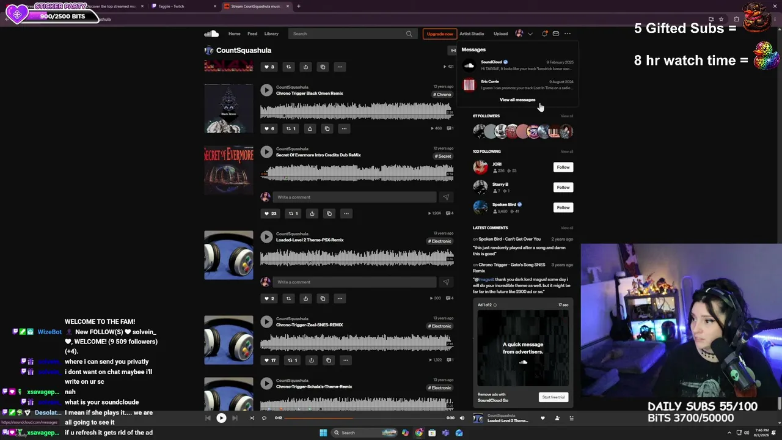
Task: Play Secret Of Evermore Intro Credits Dub ReMix
Action: pos(266,152)
